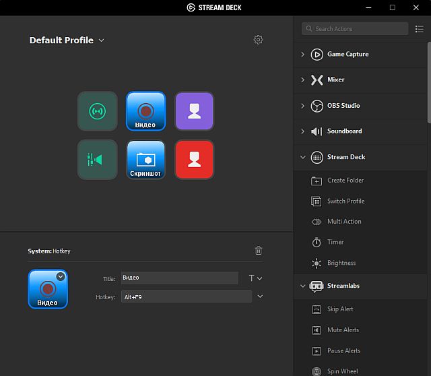
Task: Delete the hotkey action with trash icon
Action: 259,251
